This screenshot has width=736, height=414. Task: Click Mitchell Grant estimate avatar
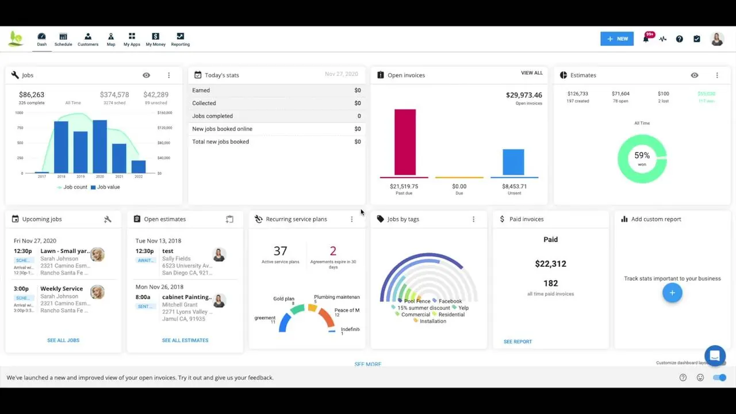coord(219,300)
